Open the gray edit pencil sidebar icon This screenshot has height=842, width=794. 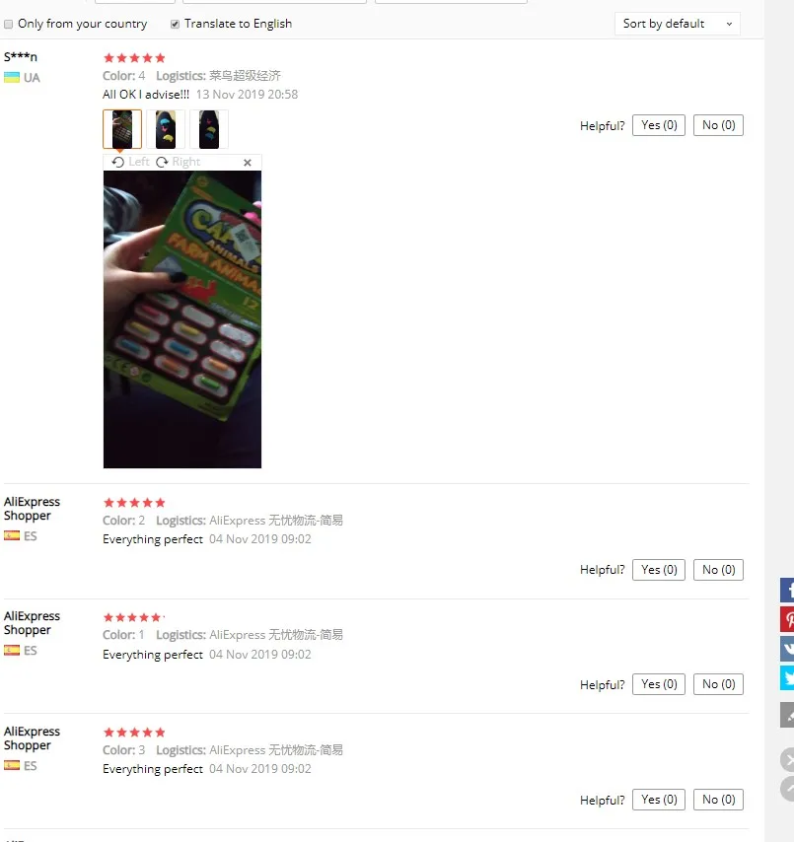(787, 715)
